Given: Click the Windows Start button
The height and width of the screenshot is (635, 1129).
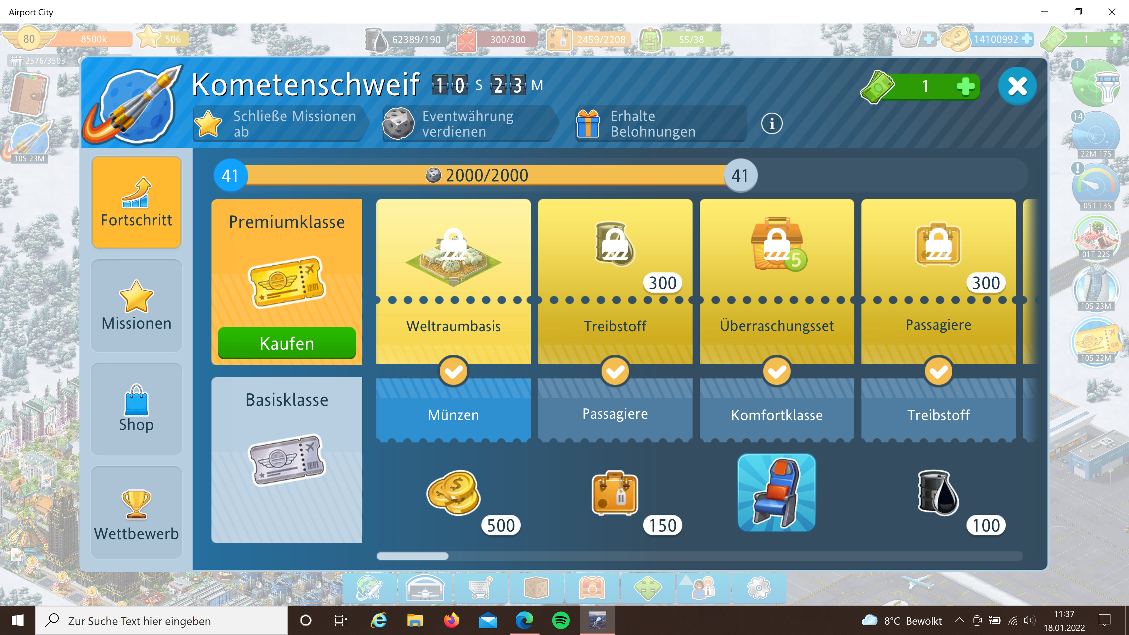Looking at the screenshot, I should click(x=18, y=621).
